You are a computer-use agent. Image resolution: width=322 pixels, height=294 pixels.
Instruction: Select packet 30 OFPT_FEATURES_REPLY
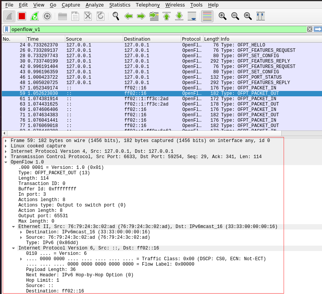pos(162,61)
